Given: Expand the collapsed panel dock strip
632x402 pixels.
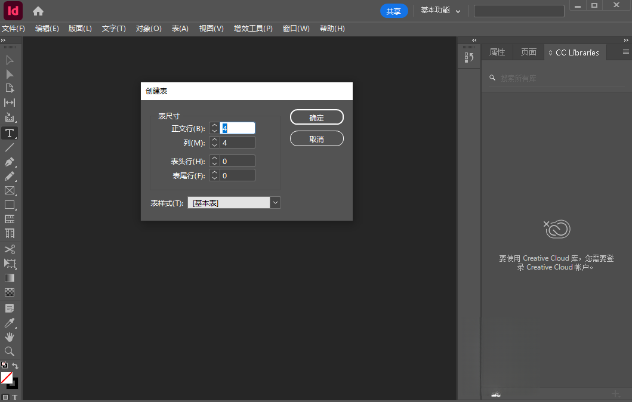Looking at the screenshot, I should [x=474, y=41].
